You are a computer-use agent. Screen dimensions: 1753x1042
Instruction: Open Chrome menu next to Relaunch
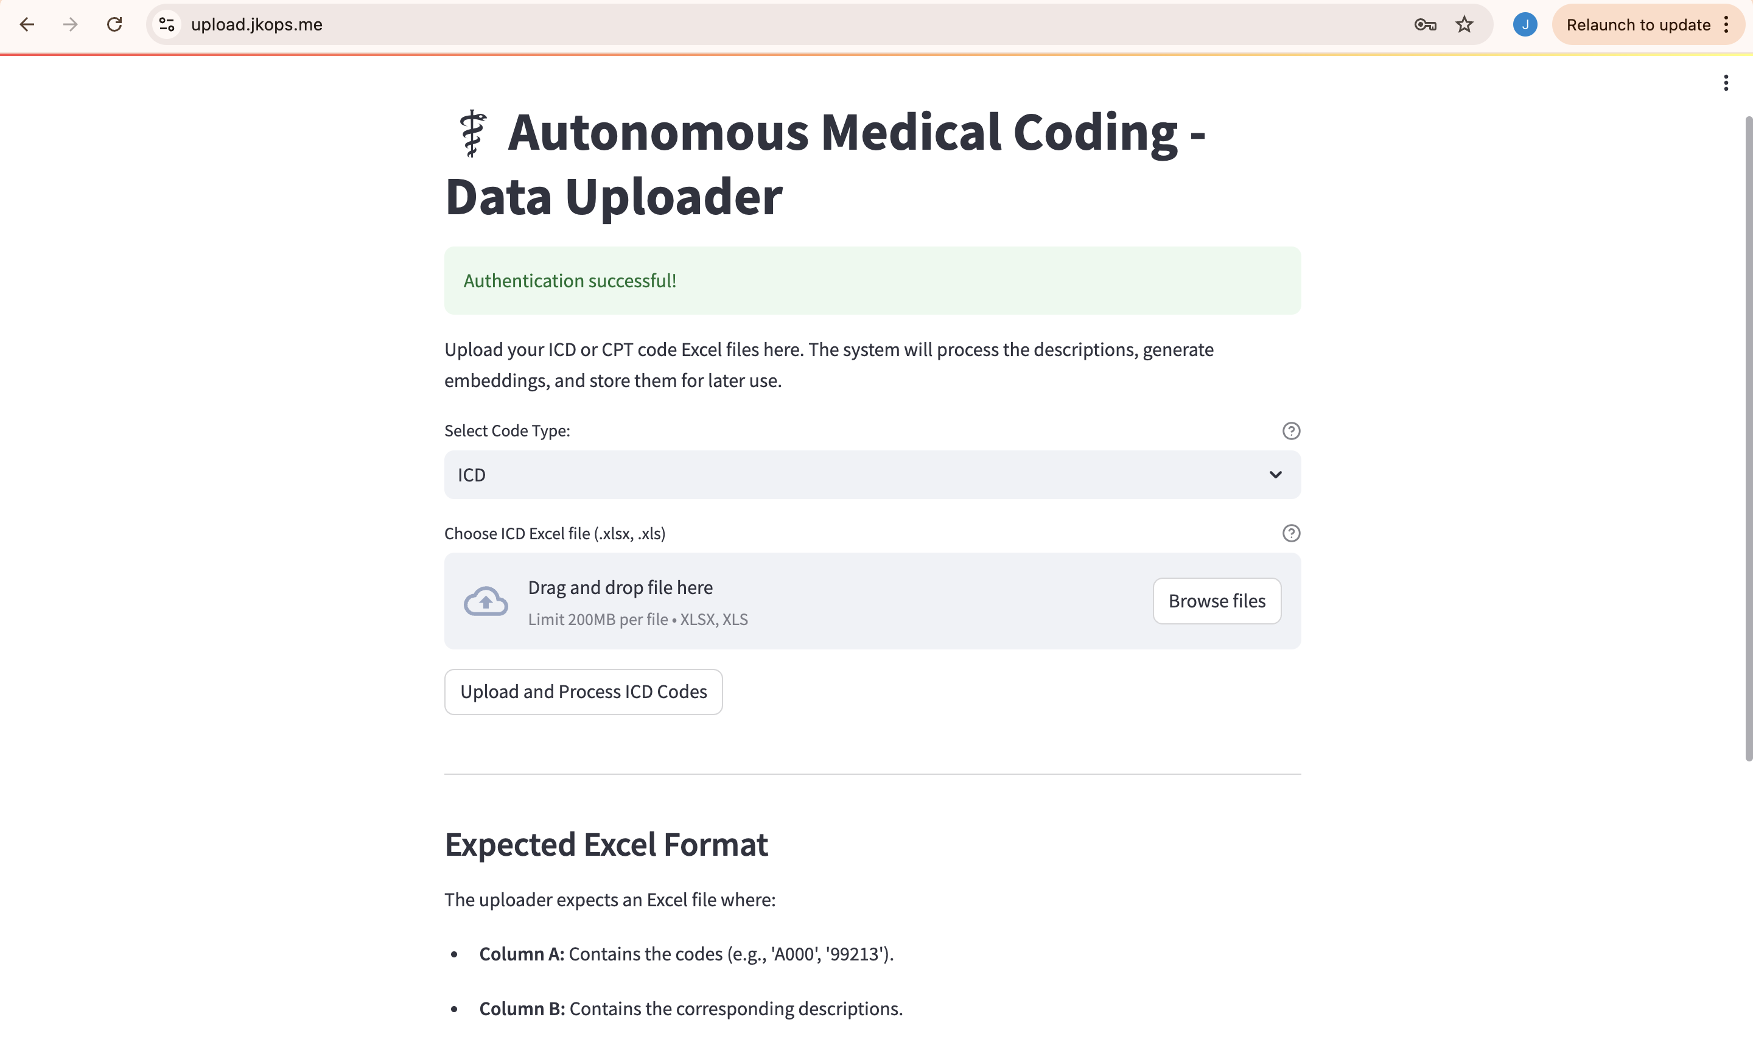1726,24
